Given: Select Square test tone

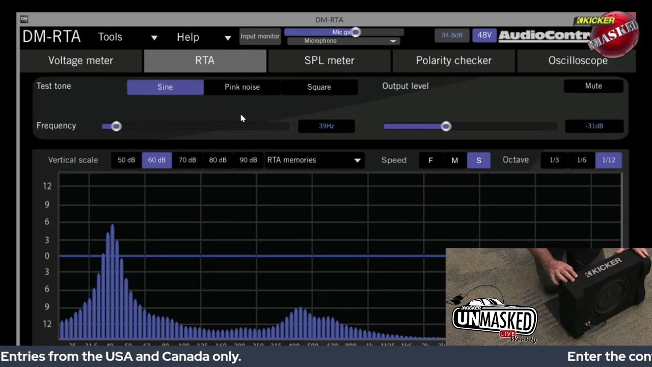Looking at the screenshot, I should coord(319,87).
